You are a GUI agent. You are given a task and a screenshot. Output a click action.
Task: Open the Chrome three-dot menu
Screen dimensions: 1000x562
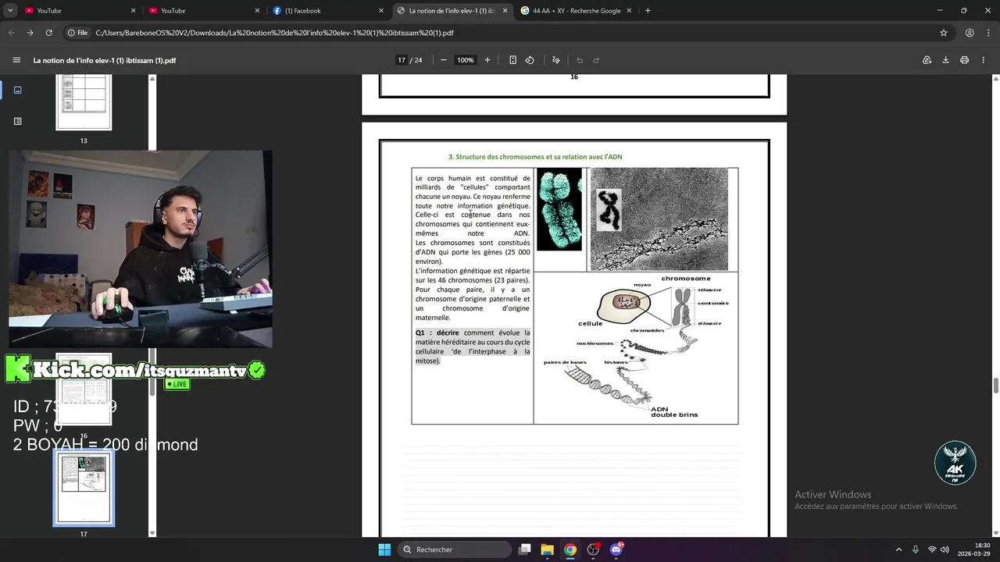point(988,33)
